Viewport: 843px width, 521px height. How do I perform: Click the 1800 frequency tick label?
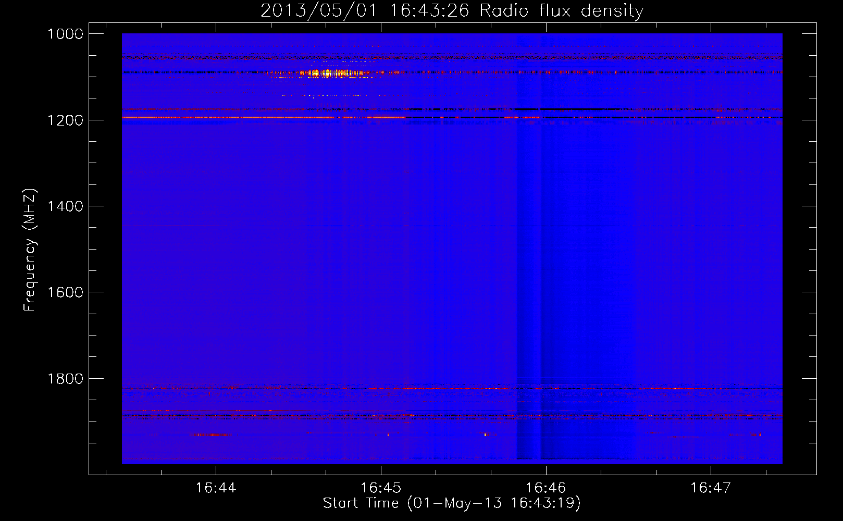pyautogui.click(x=65, y=379)
